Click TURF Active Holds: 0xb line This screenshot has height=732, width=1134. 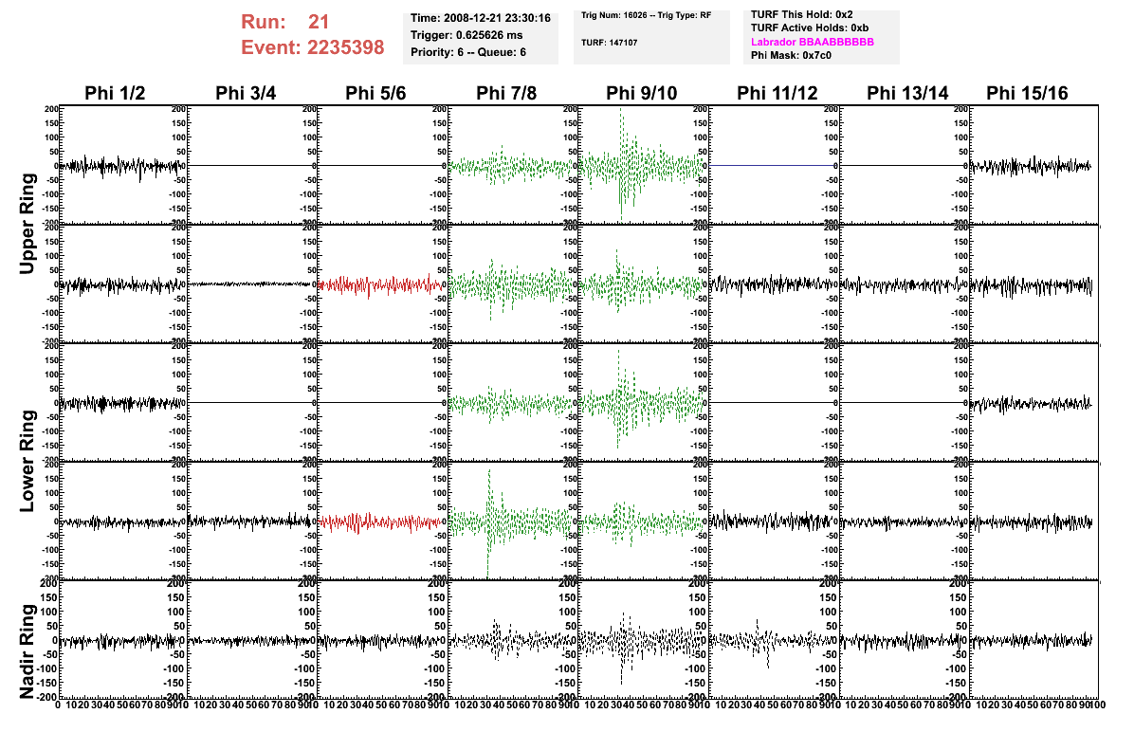pos(810,28)
